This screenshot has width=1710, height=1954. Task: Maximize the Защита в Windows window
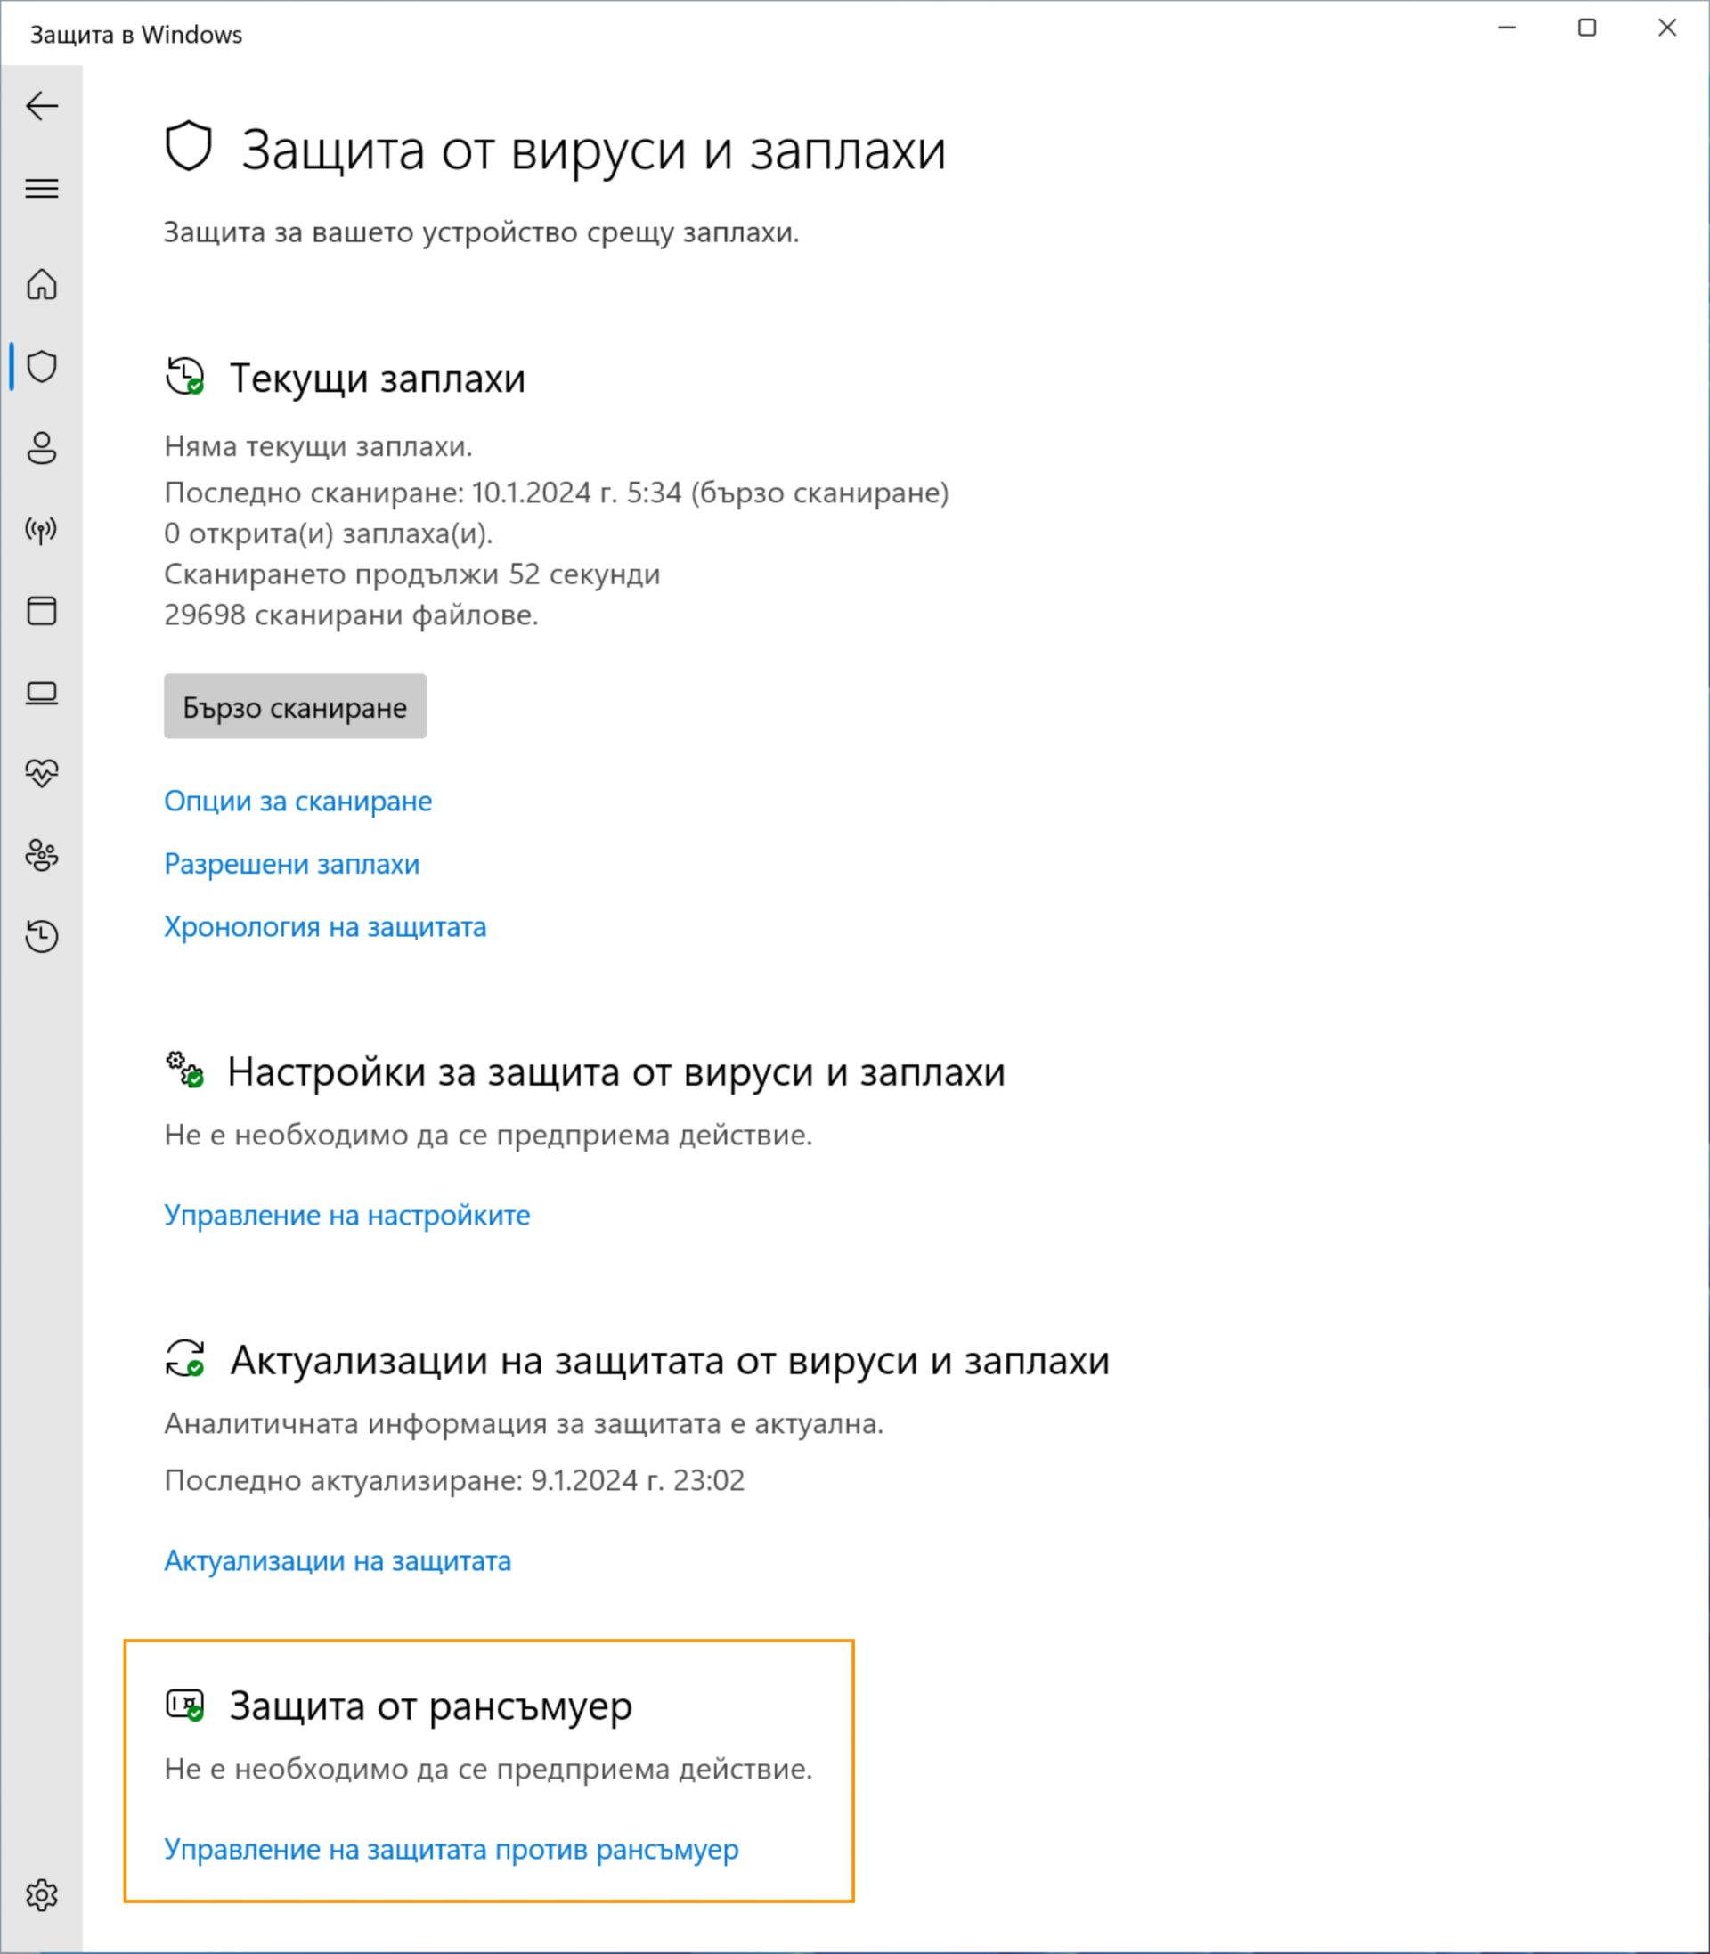(x=1587, y=28)
